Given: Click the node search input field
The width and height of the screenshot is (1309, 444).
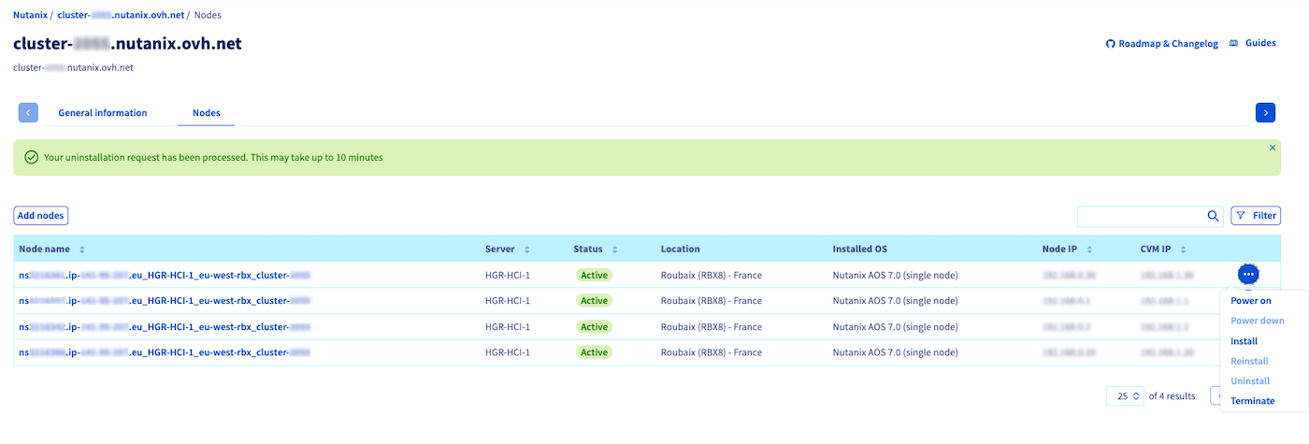Looking at the screenshot, I should coord(1141,216).
